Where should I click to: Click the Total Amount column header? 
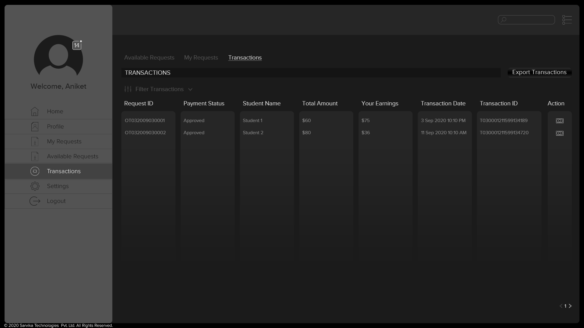320,104
